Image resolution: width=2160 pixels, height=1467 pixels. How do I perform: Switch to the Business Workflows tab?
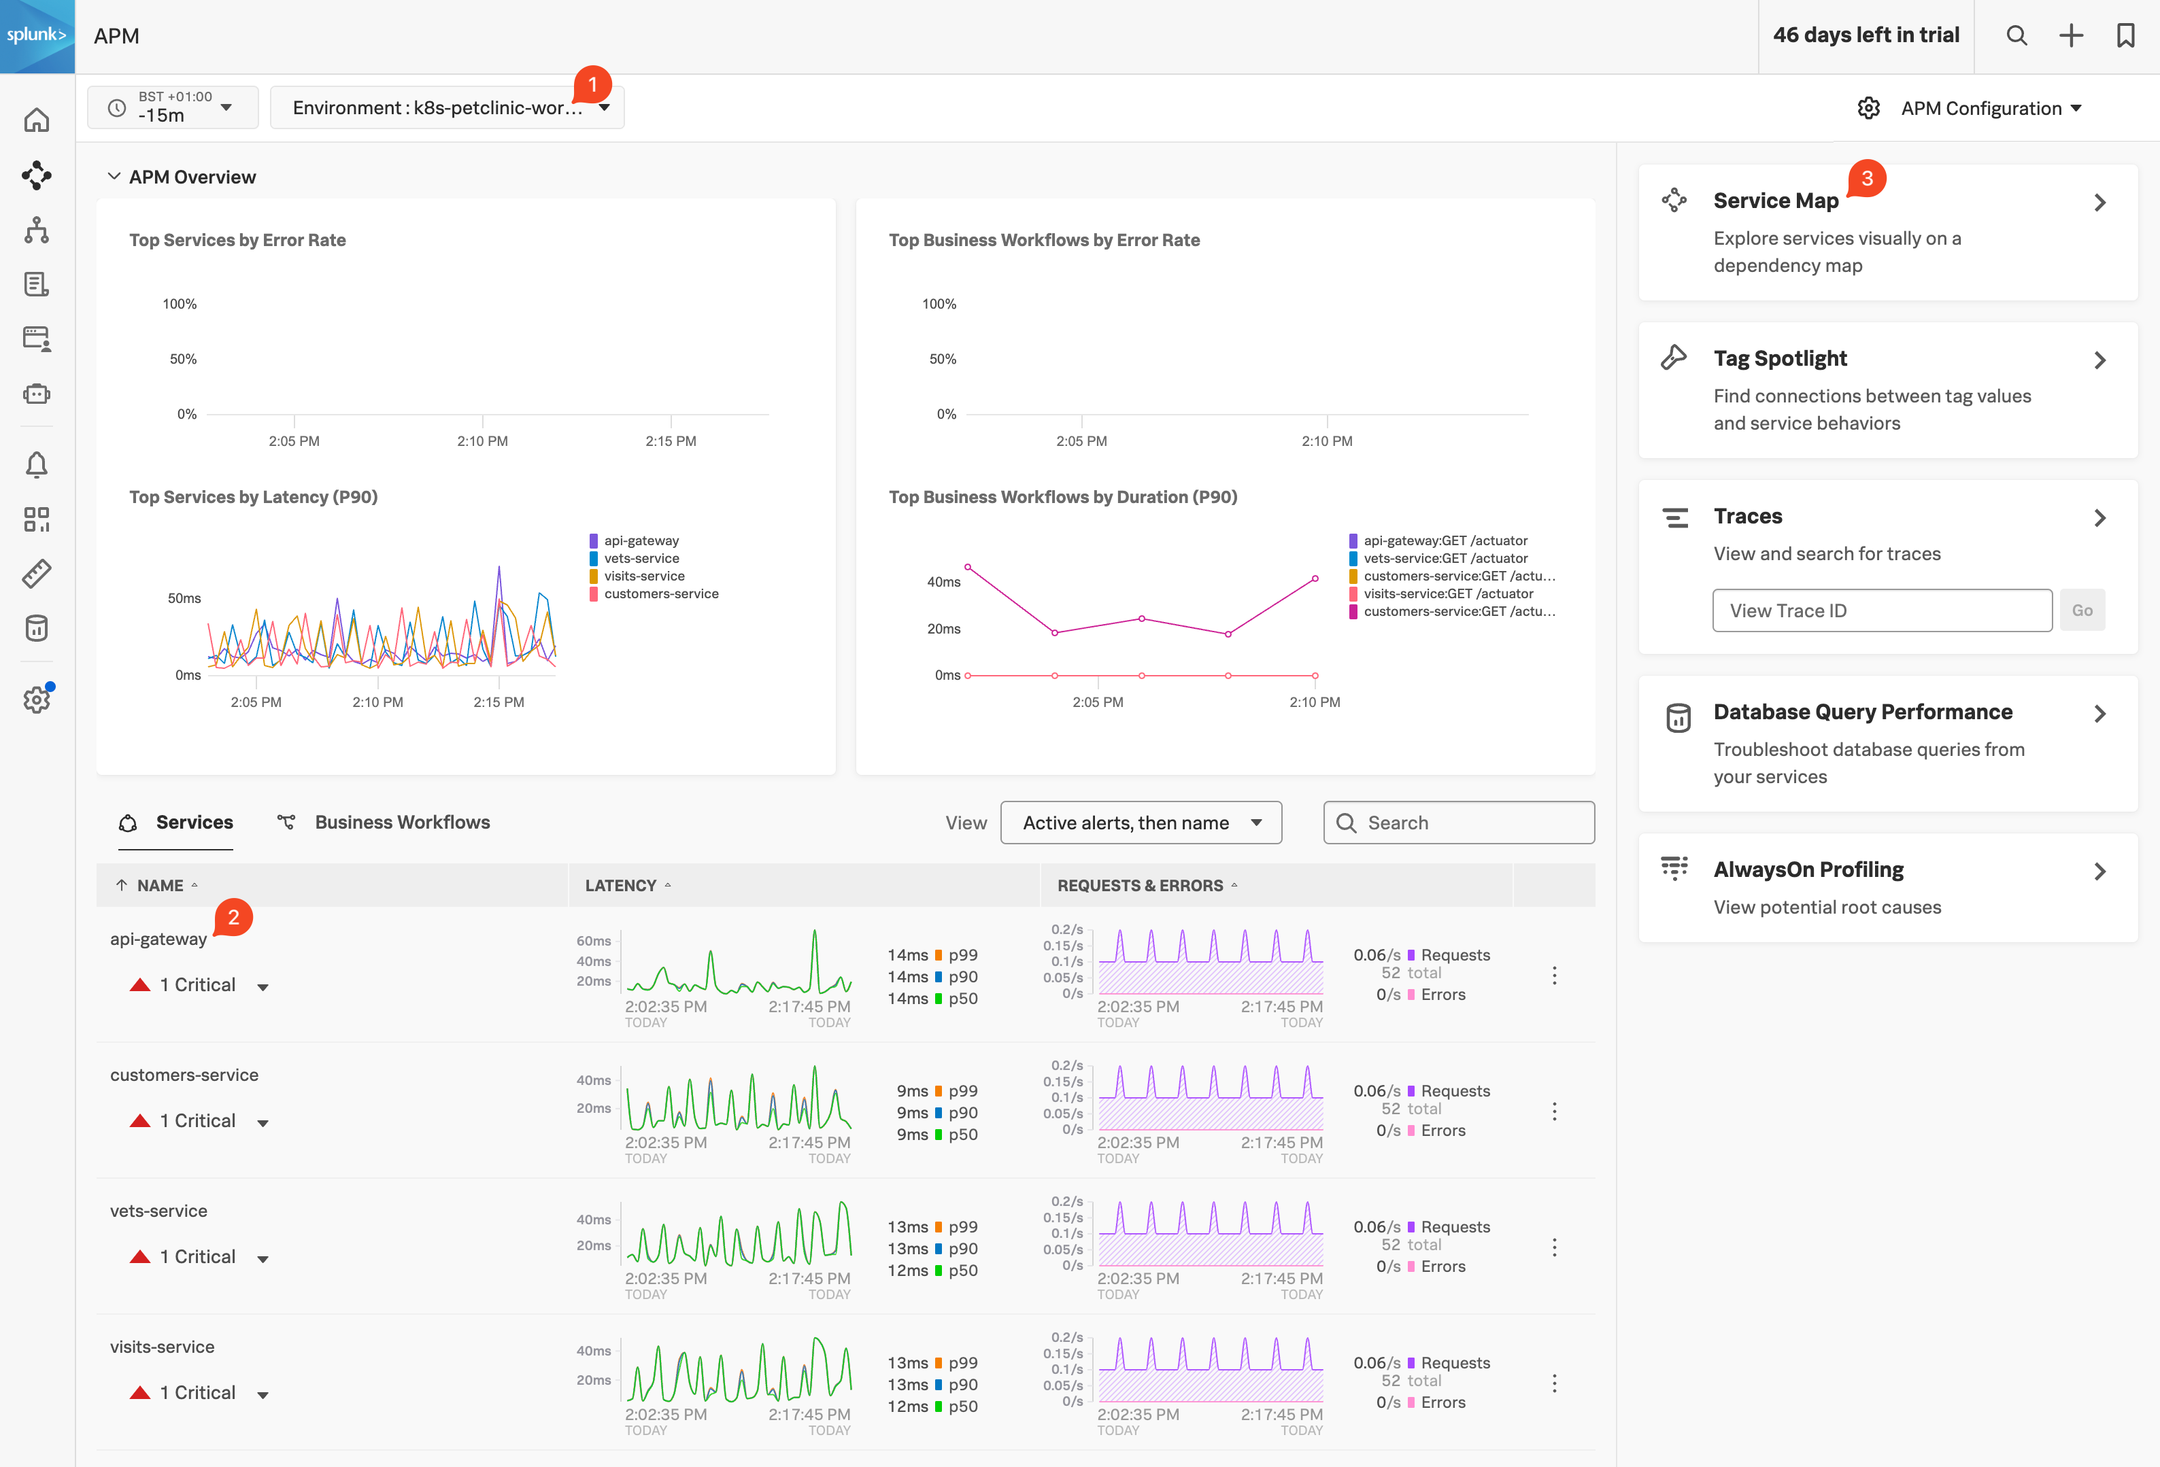[384, 823]
